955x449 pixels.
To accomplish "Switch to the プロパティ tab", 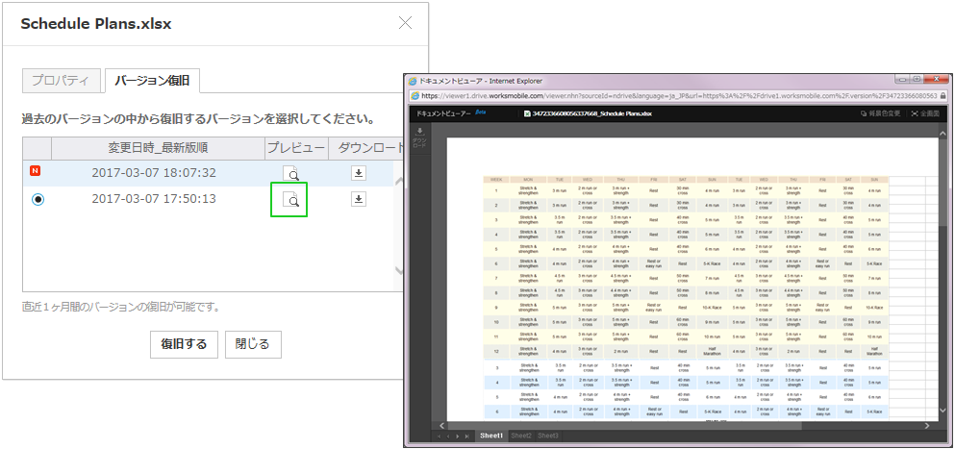I will pyautogui.click(x=61, y=81).
